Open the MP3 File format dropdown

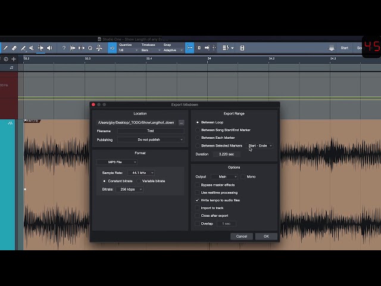click(117, 162)
